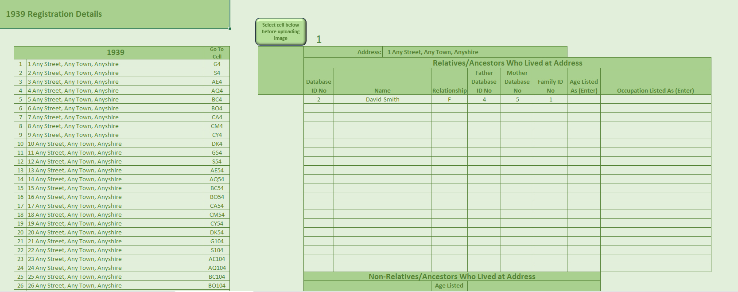Click the 'CY4' Go To Cell reference
This screenshot has height=292, width=738.
coord(217,135)
